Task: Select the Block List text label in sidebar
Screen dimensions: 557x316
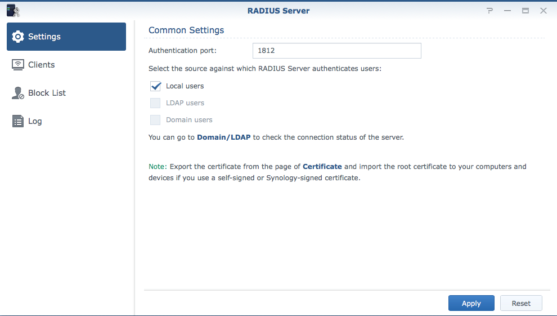Action: tap(47, 93)
